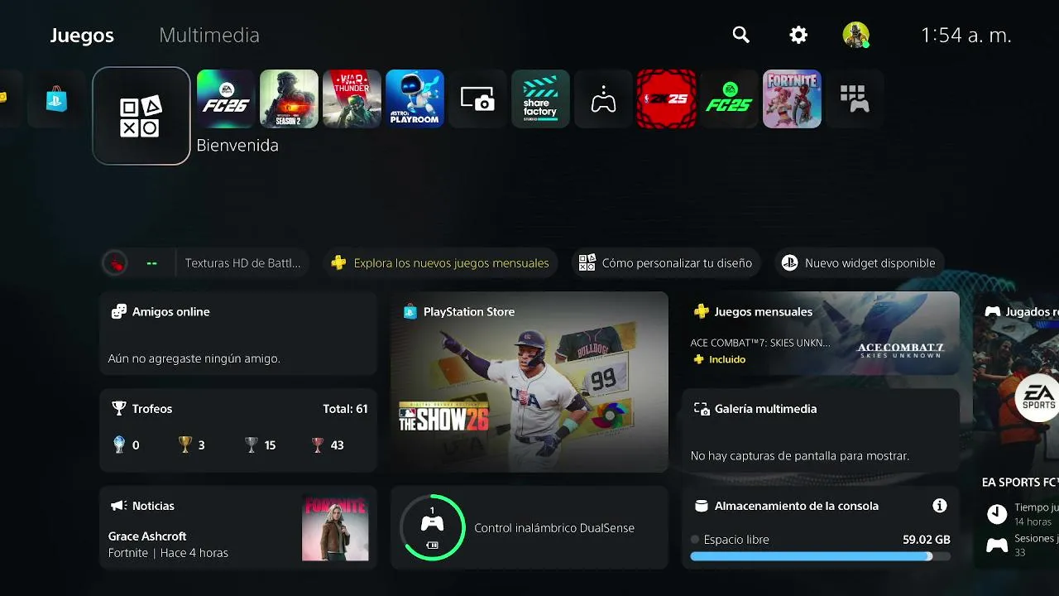The image size is (1059, 596).
Task: Open the Fortnite news thumbnail
Action: pyautogui.click(x=335, y=528)
